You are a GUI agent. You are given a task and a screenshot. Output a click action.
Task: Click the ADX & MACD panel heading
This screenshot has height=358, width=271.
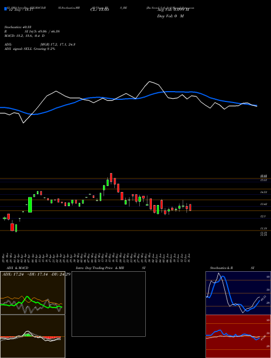point(17,268)
